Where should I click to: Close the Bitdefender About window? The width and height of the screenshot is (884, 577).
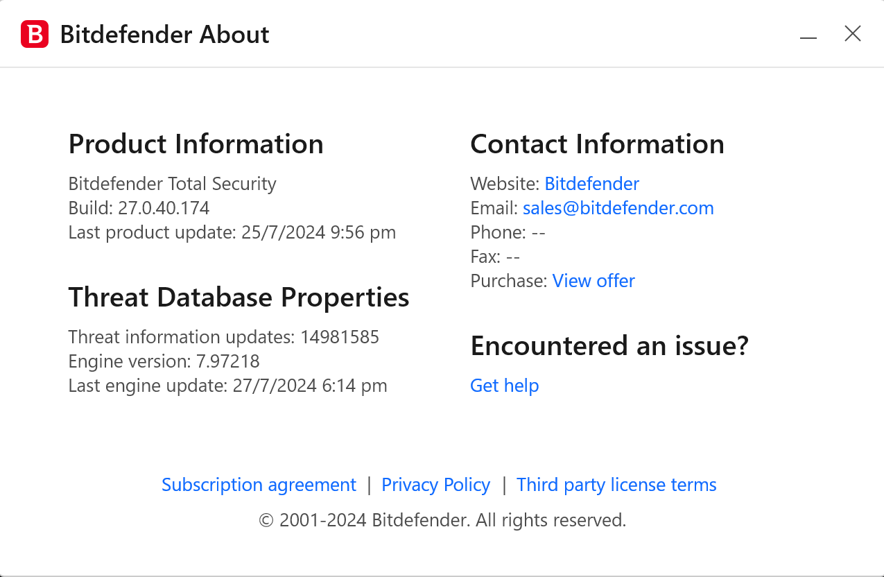click(x=853, y=33)
